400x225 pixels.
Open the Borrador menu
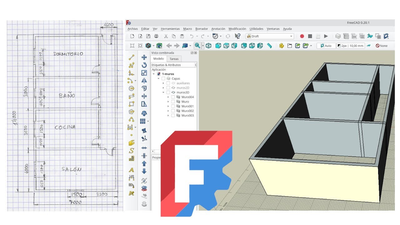(202, 29)
